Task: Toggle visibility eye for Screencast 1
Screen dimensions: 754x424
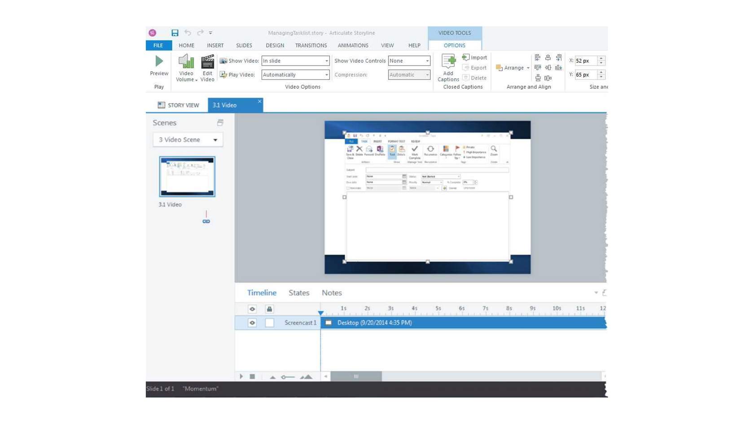Action: (252, 323)
